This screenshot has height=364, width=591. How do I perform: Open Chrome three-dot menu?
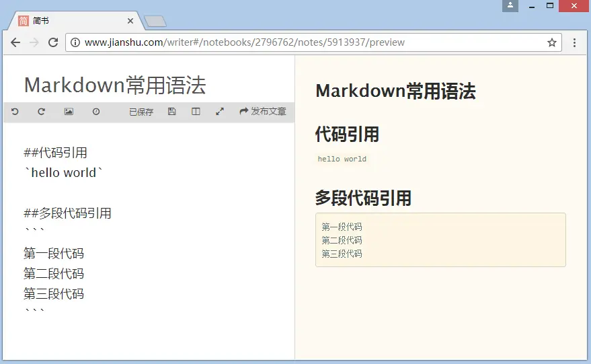[574, 42]
